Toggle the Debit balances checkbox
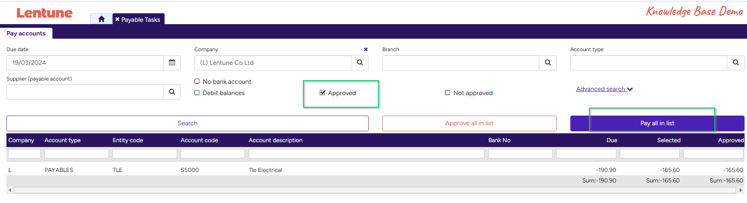 197,93
